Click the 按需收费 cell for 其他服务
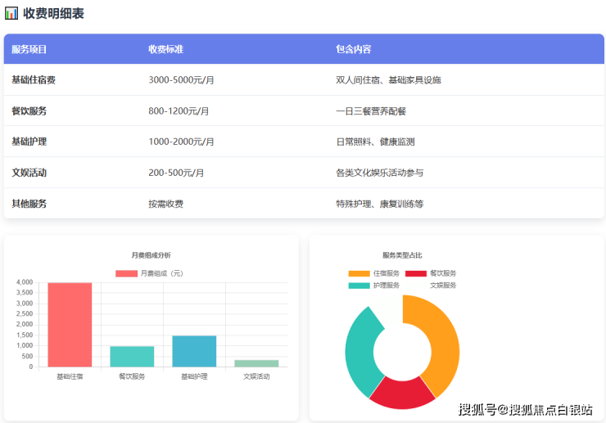This screenshot has height=423, width=606. coord(165,204)
